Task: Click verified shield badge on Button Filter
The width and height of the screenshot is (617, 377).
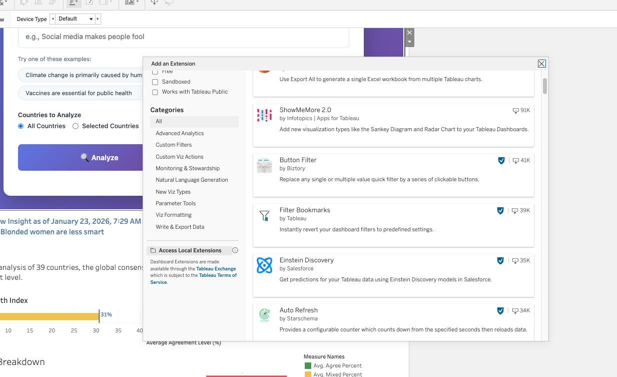Action: [x=501, y=160]
